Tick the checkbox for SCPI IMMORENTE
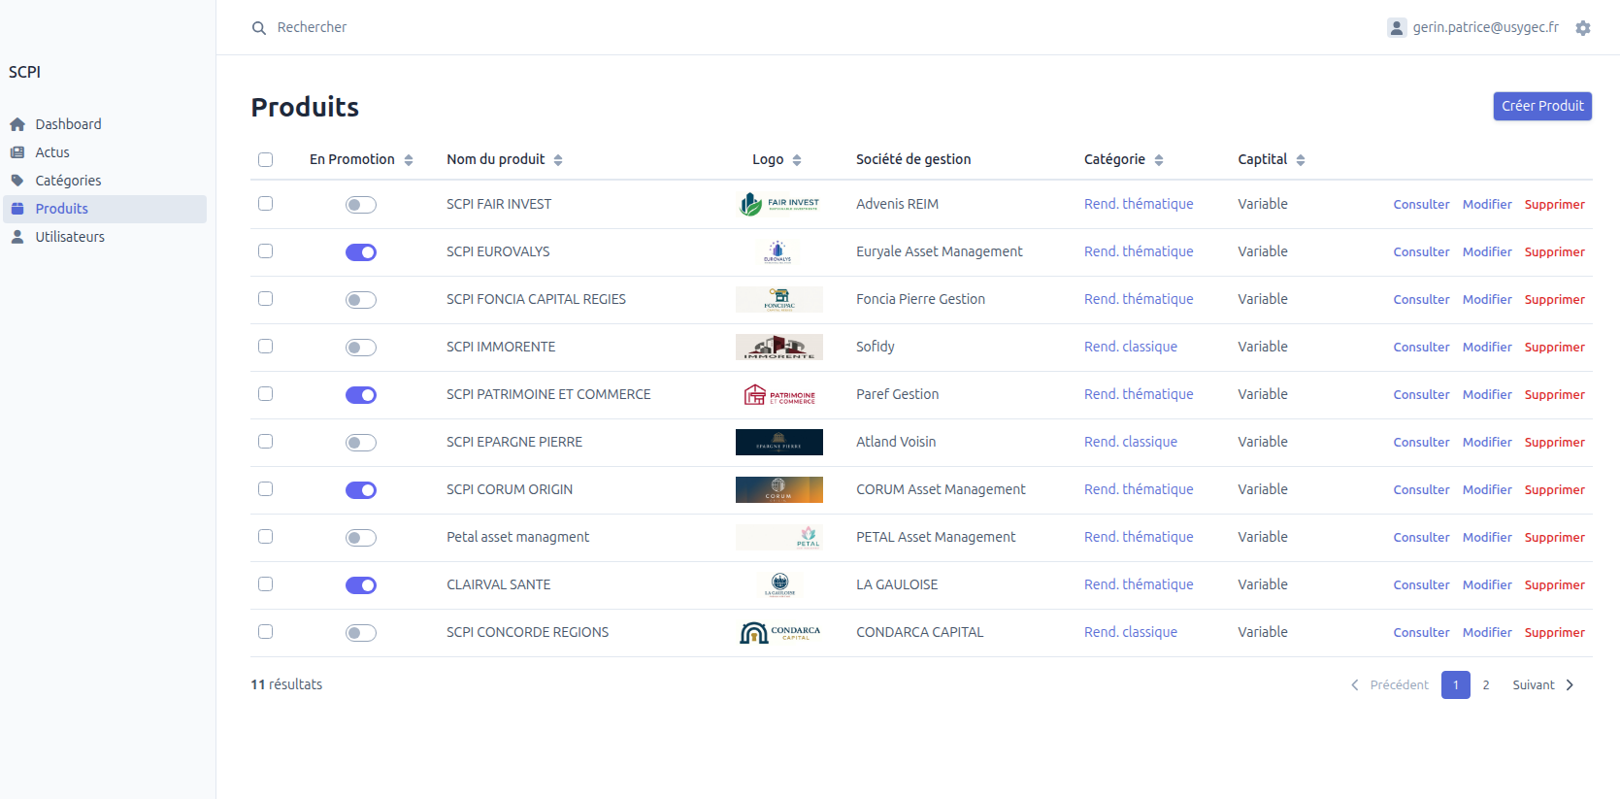The image size is (1620, 799). point(265,347)
